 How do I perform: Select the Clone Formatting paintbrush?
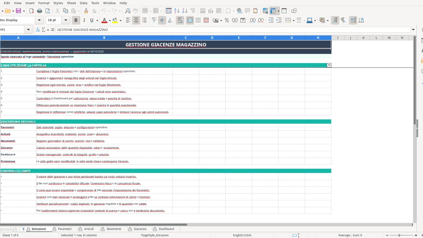click(x=86, y=11)
